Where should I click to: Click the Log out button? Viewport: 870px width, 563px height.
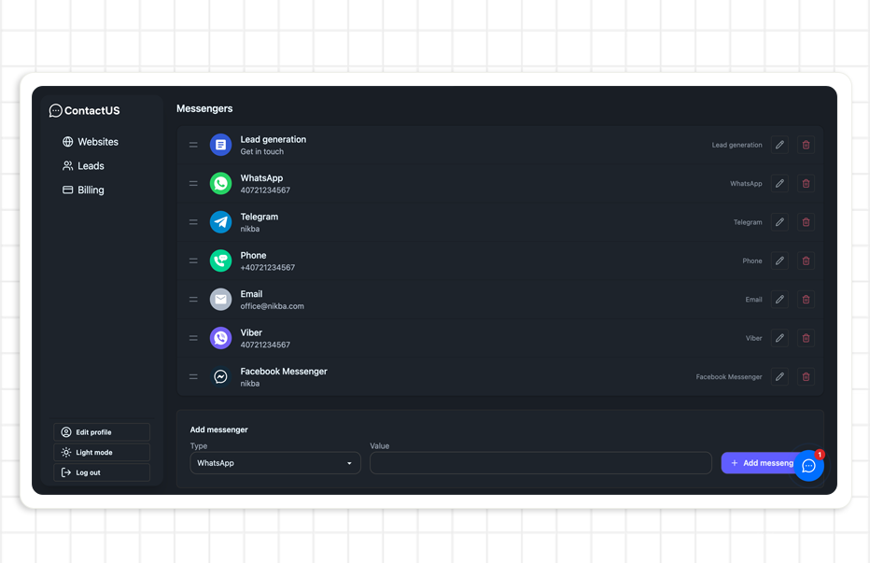[102, 473]
